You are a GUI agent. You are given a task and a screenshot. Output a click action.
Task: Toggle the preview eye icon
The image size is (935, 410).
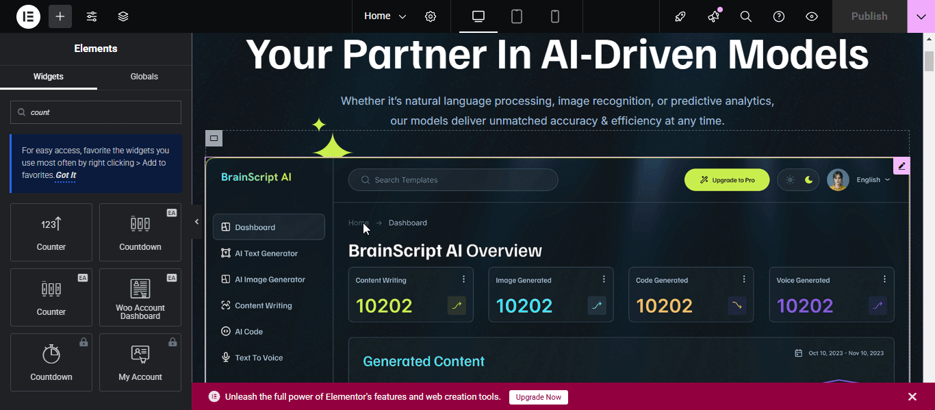(x=812, y=16)
